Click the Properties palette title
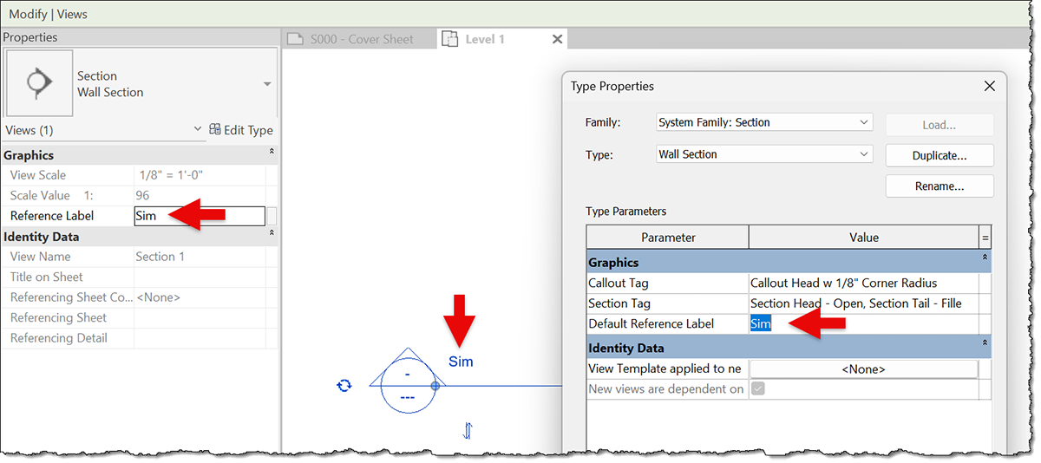The width and height of the screenshot is (1041, 463). click(30, 37)
